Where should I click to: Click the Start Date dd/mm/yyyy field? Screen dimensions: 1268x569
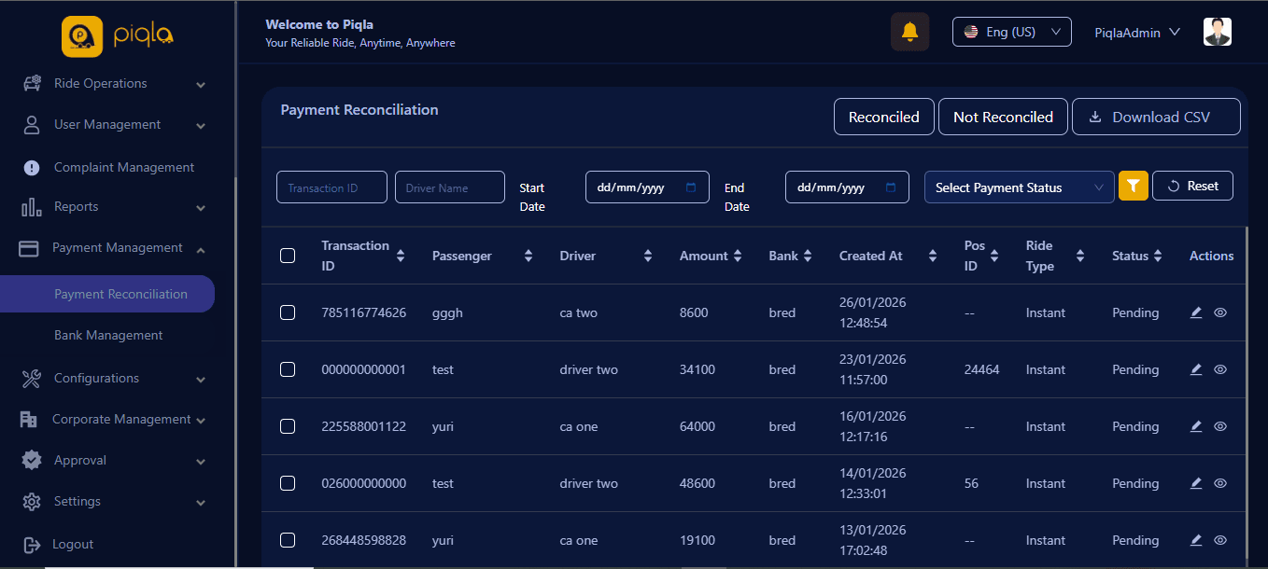(x=647, y=187)
